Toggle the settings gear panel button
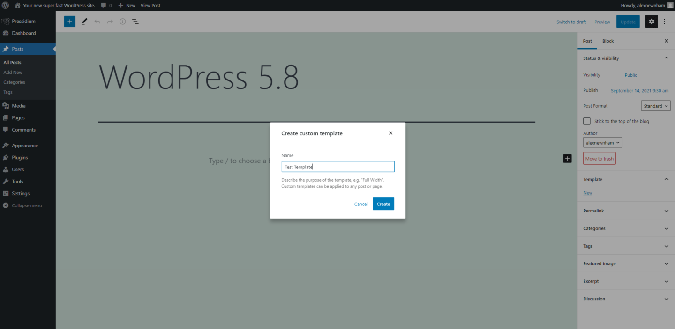675x329 pixels. (x=652, y=22)
